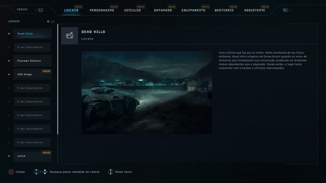
Task: Click the D-pad navigation icon
Action: point(45,172)
